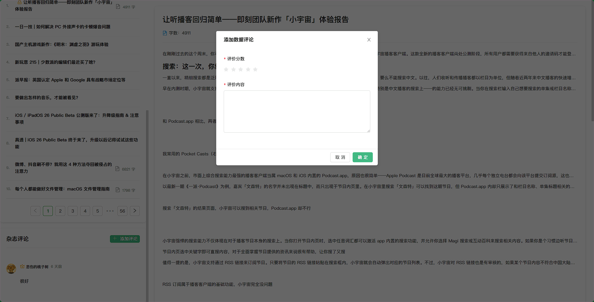Select article 每个人都能做好文件管理

click(62, 189)
